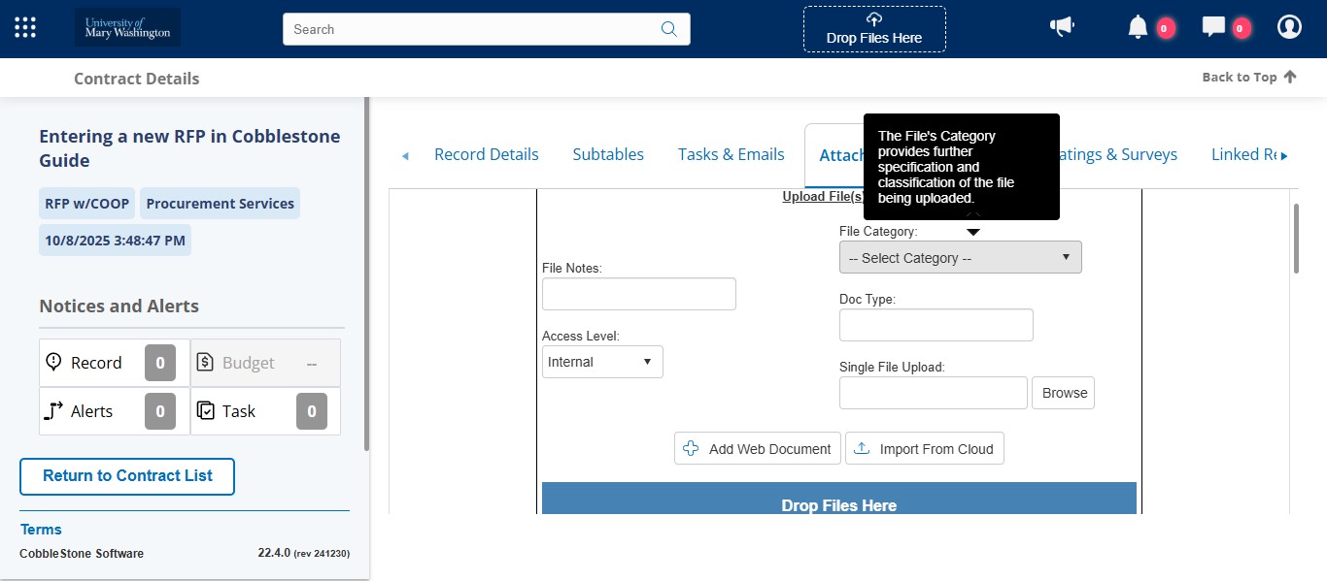Change Access Level from Internal
Image resolution: width=1327 pixels, height=581 pixels.
click(601, 361)
